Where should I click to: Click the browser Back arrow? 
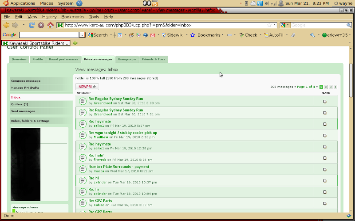click(6, 25)
